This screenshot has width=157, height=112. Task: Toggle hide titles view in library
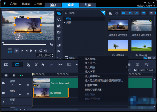tap(144, 13)
